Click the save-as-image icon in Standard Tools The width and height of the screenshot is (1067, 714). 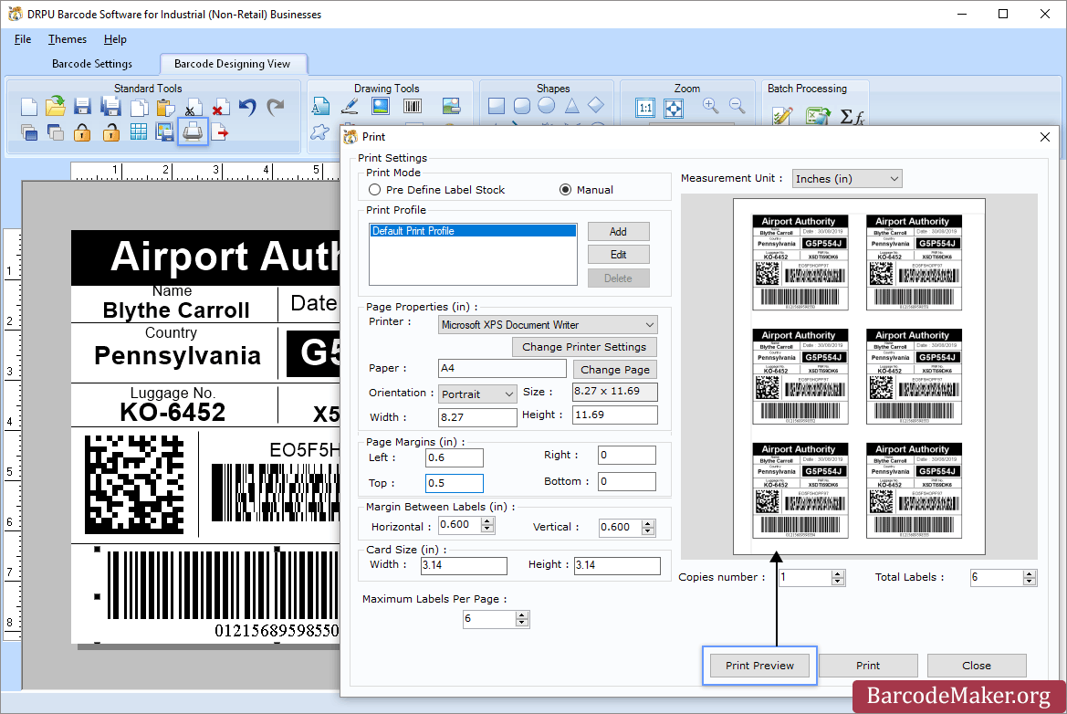coord(164,132)
